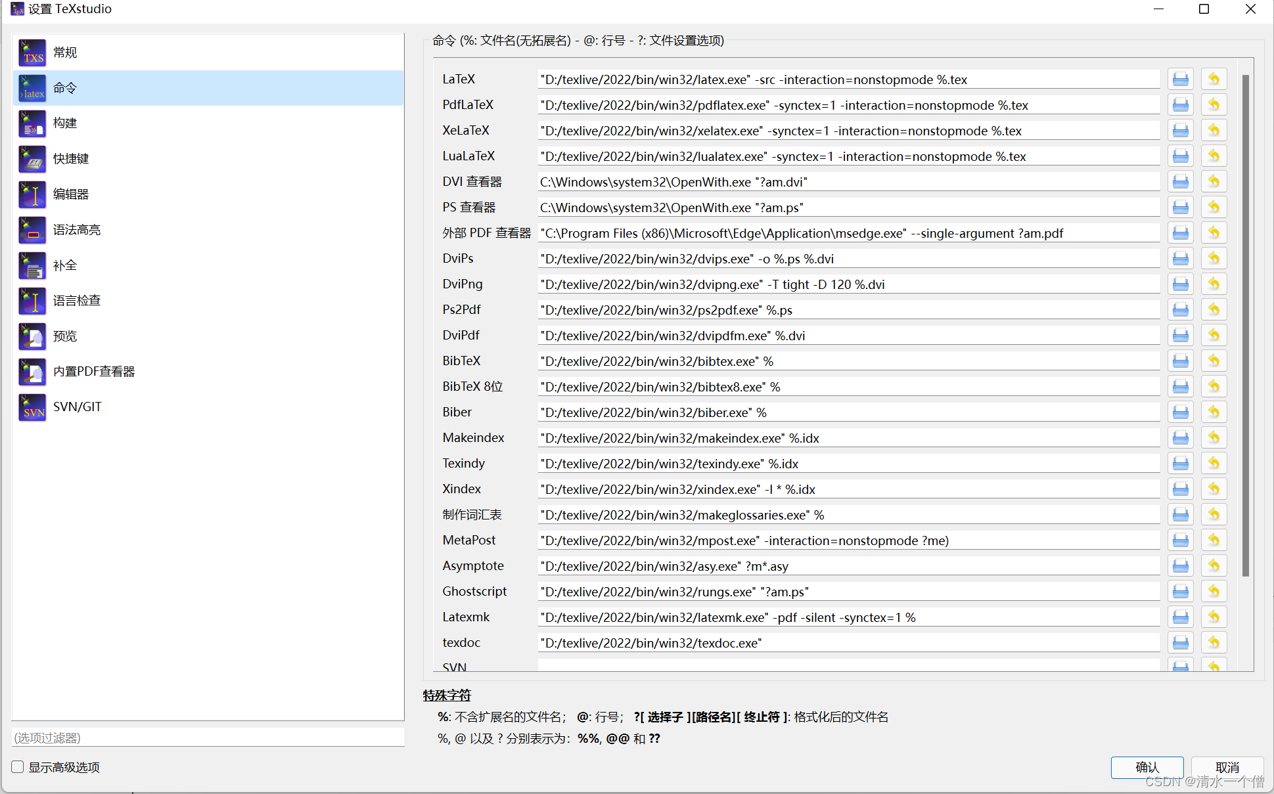Browse for the external PDF viewer executable
This screenshot has width=1274, height=794.
point(1180,233)
